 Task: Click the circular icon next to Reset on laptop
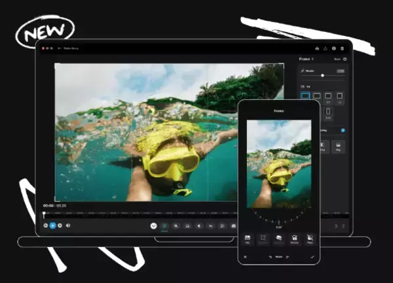[x=345, y=59]
